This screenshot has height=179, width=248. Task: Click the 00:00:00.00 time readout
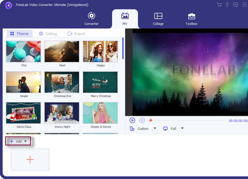(238, 121)
